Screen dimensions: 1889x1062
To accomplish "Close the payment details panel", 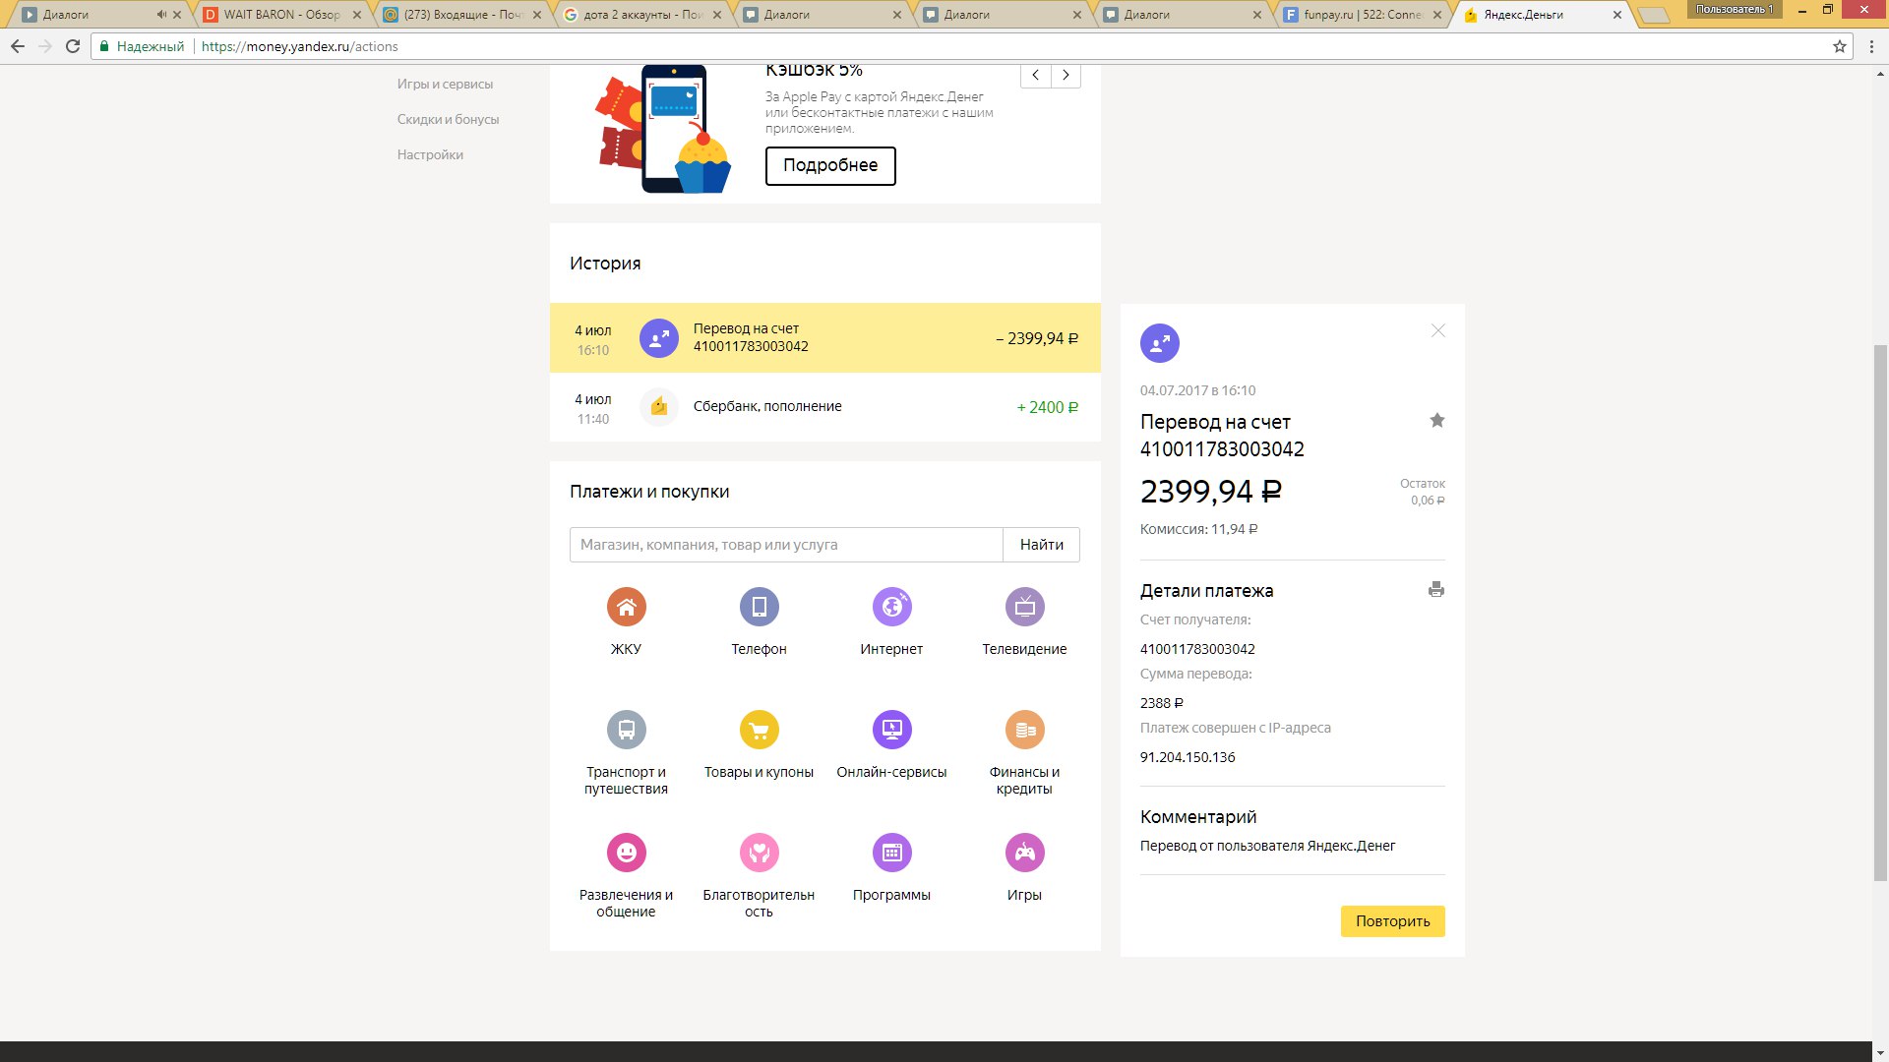I will pos(1438,330).
